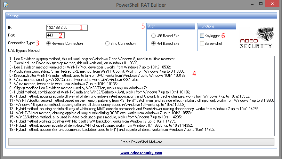Viewport: 282px width, 159px height.
Task: Click the Port input field
Action: pyautogui.click(x=55, y=35)
